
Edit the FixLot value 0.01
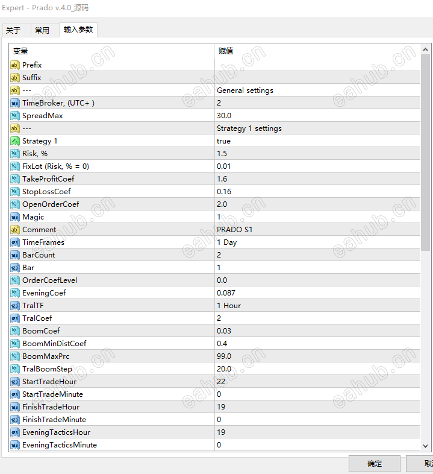317,166
